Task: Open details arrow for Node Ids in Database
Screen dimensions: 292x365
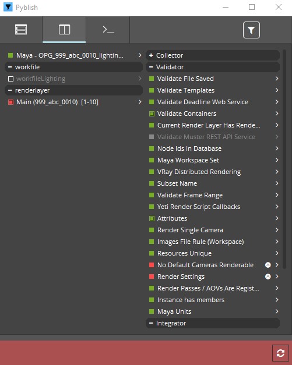Action: [277, 148]
